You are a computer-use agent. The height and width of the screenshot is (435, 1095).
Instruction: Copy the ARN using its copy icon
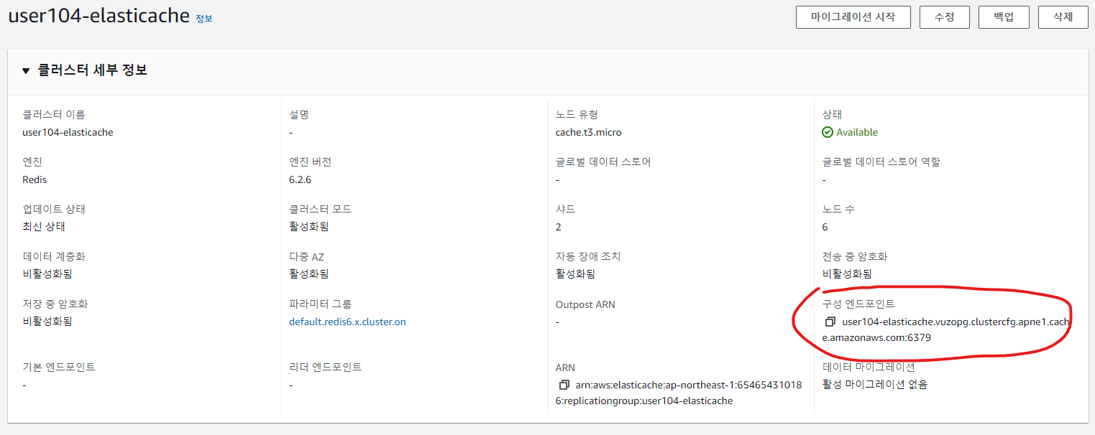coord(564,385)
